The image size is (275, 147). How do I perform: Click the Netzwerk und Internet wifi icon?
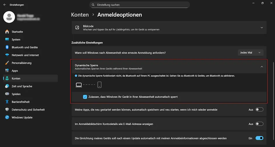coord(7,55)
